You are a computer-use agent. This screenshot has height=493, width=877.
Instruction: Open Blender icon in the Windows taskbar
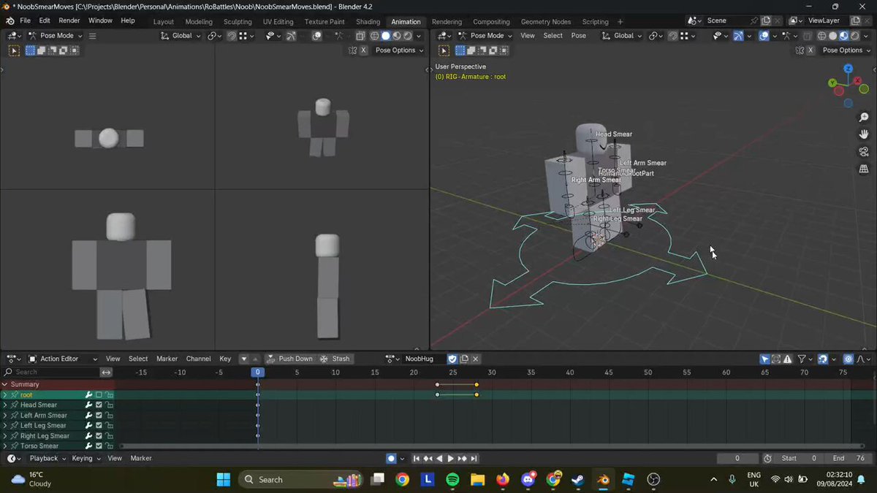[603, 480]
